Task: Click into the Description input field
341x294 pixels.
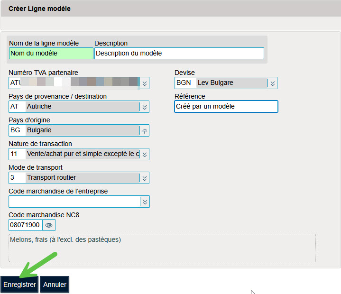Action: 179,53
